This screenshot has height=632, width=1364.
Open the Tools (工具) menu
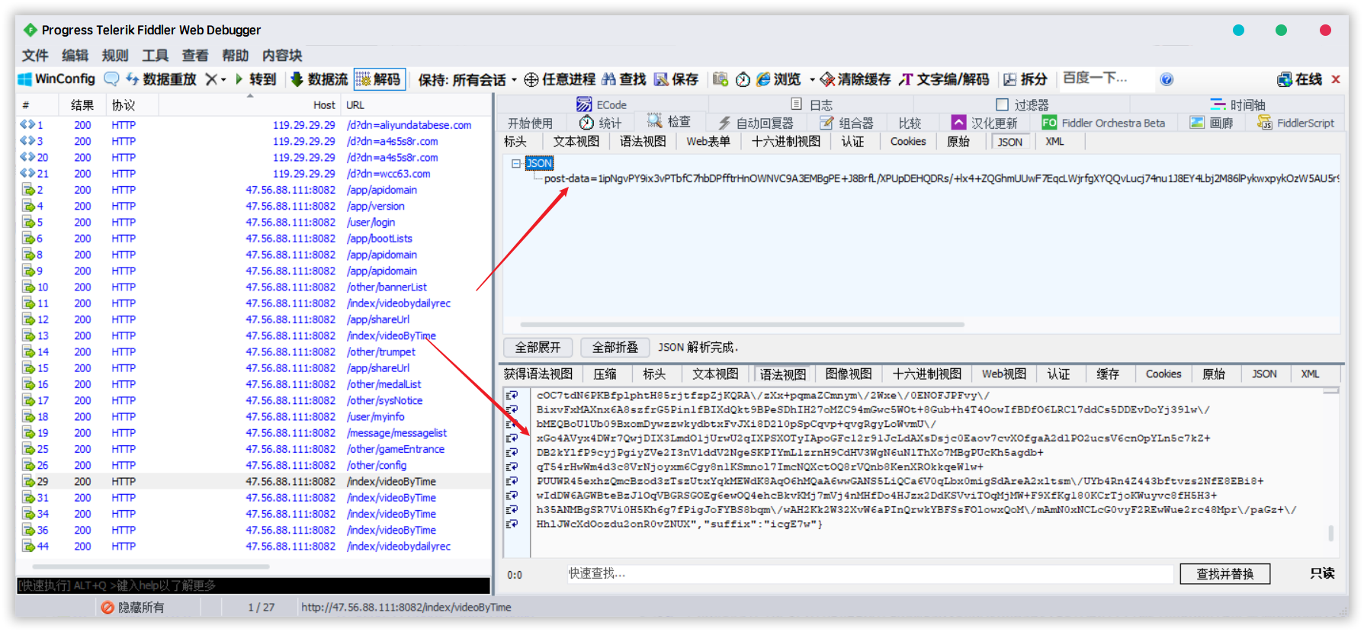click(155, 56)
